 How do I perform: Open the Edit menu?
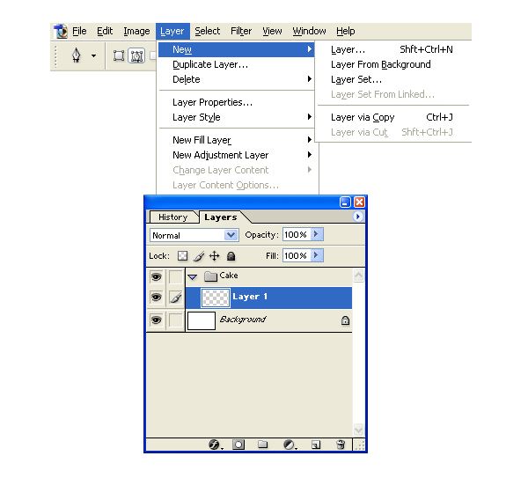pyautogui.click(x=105, y=31)
